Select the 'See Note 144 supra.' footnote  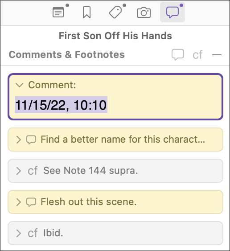click(x=115, y=171)
